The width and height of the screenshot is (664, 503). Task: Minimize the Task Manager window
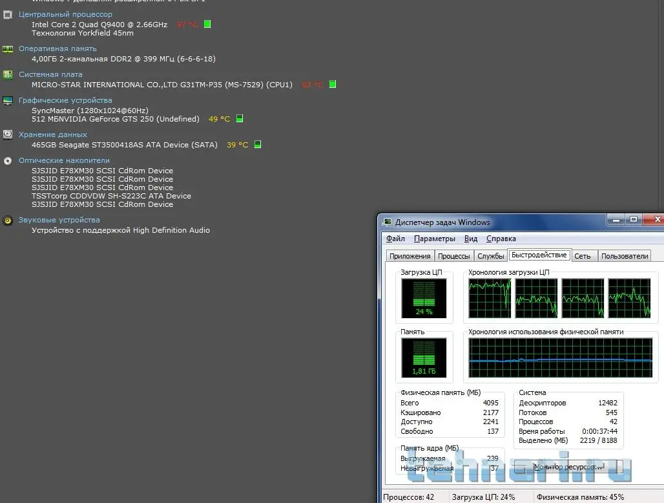[616, 220]
